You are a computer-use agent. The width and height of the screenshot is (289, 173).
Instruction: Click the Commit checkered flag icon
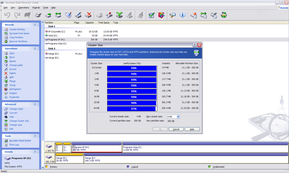tap(27, 15)
